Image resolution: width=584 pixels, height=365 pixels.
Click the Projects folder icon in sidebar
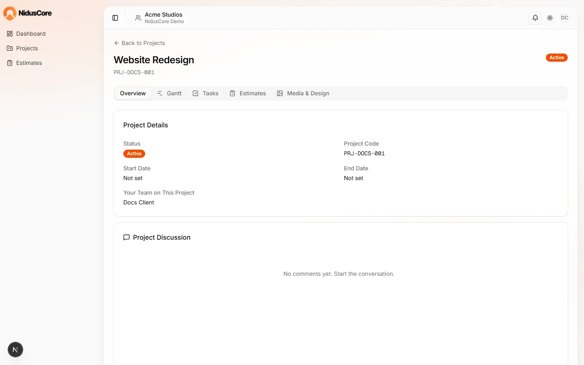tap(10, 48)
